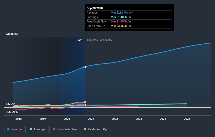
Task: Toggle the Earnings series legend button
Action: point(37,129)
